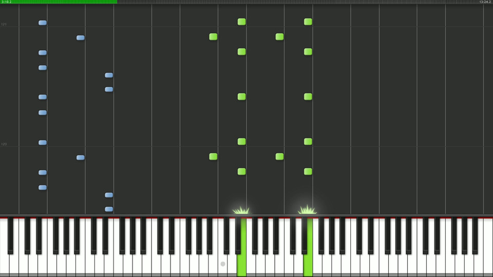Click the lowest blue falling note
The height and width of the screenshot is (277, 493).
[109, 209]
